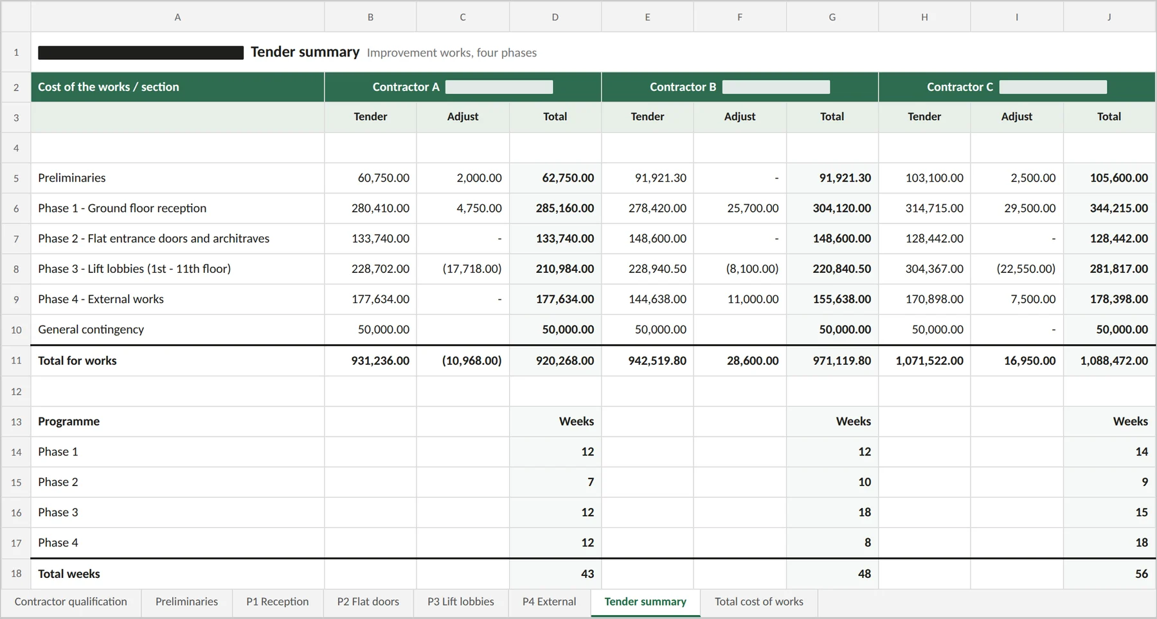Viewport: 1157px width, 619px height.
Task: Open the P4 External sheet tab
Action: coord(550,602)
